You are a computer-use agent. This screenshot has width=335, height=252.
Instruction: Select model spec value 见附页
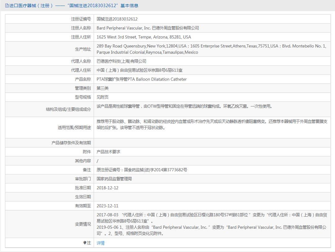point(103,97)
